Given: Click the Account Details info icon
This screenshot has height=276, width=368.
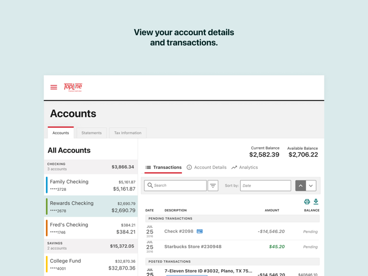Looking at the screenshot, I should pyautogui.click(x=189, y=167).
